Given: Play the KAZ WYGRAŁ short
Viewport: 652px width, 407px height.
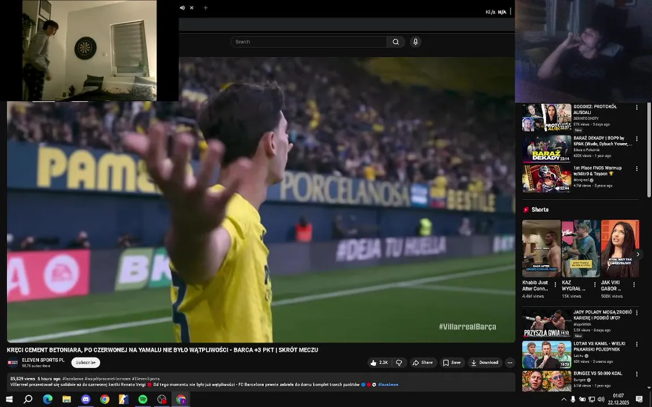Looking at the screenshot, I should point(581,248).
